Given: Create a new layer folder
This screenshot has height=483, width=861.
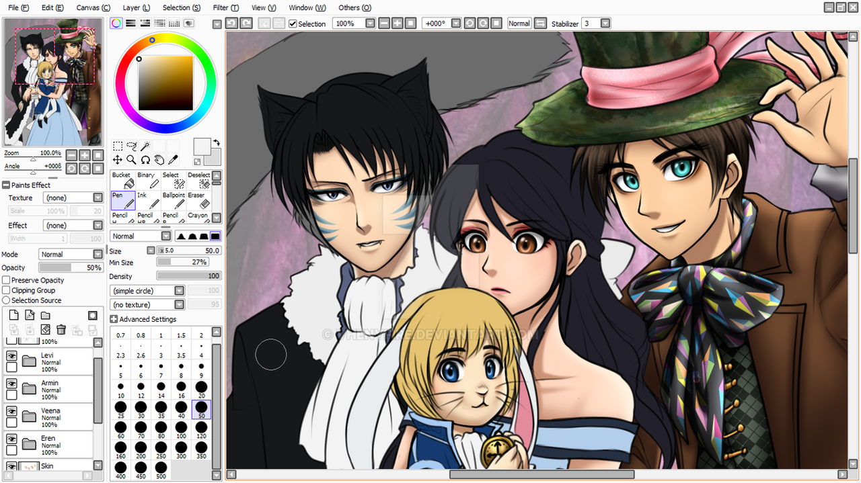Looking at the screenshot, I should [x=45, y=315].
